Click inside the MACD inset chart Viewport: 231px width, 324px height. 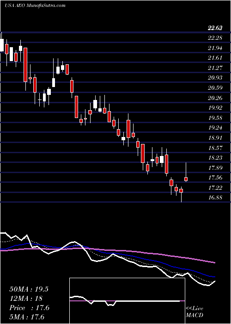(x=127, y=301)
